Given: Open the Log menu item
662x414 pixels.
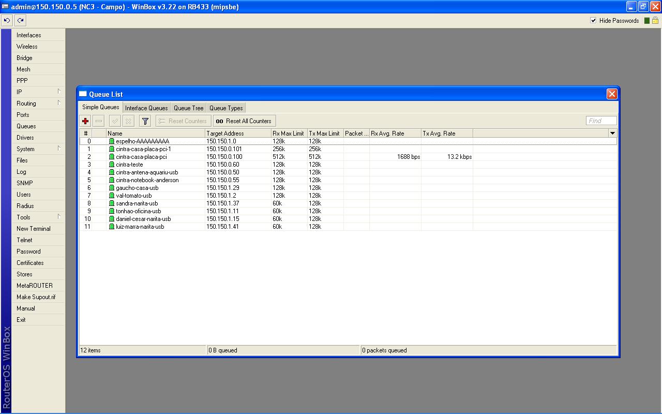Looking at the screenshot, I should [38, 172].
